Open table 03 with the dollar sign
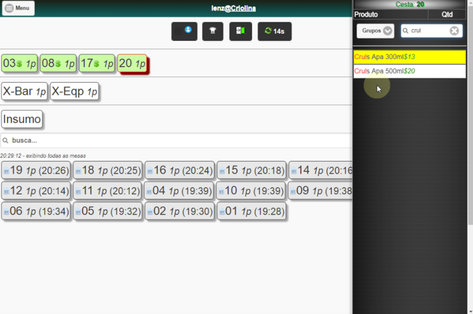The image size is (473, 314). click(20, 63)
